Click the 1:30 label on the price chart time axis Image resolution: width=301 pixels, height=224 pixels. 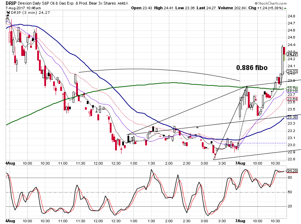[x=151, y=163]
